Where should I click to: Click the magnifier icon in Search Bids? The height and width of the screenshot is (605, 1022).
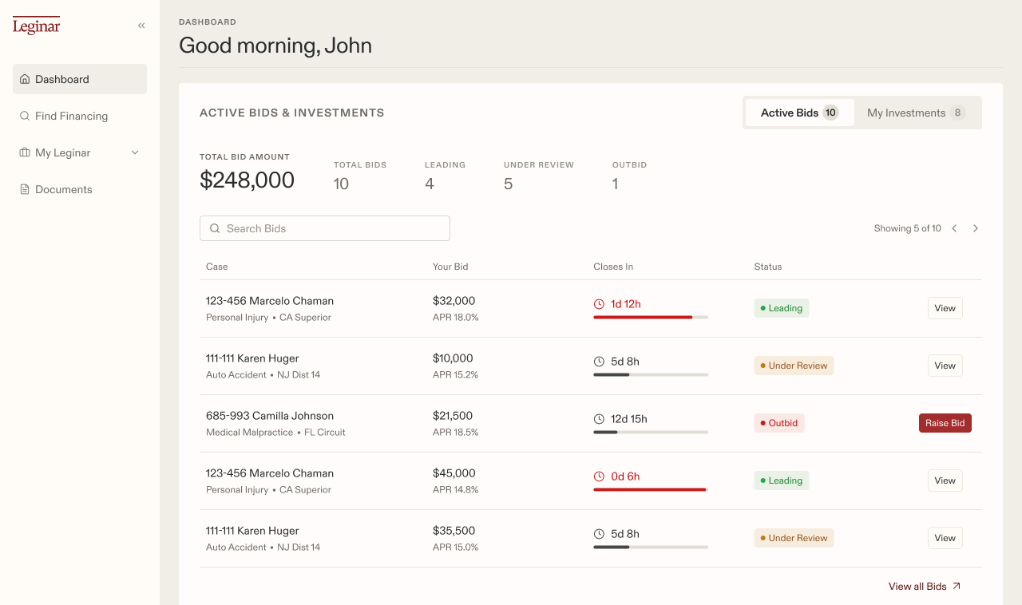(x=215, y=228)
